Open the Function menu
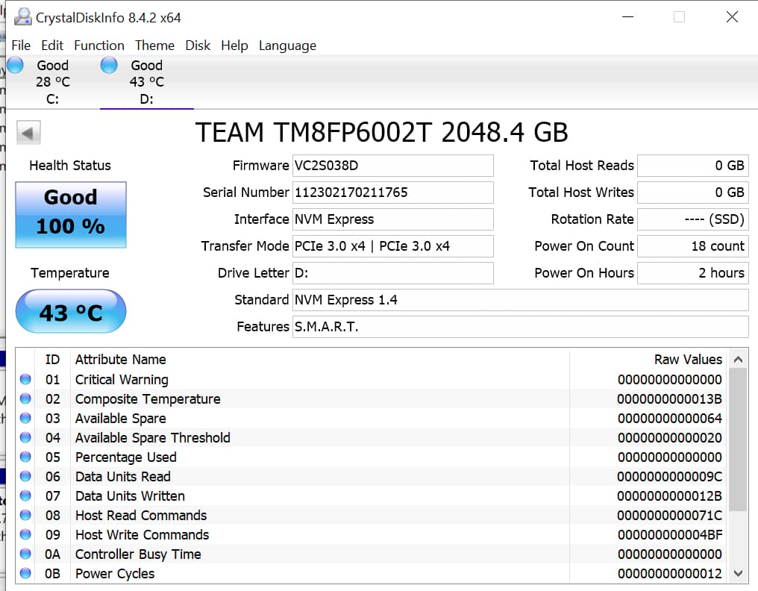 pos(99,46)
